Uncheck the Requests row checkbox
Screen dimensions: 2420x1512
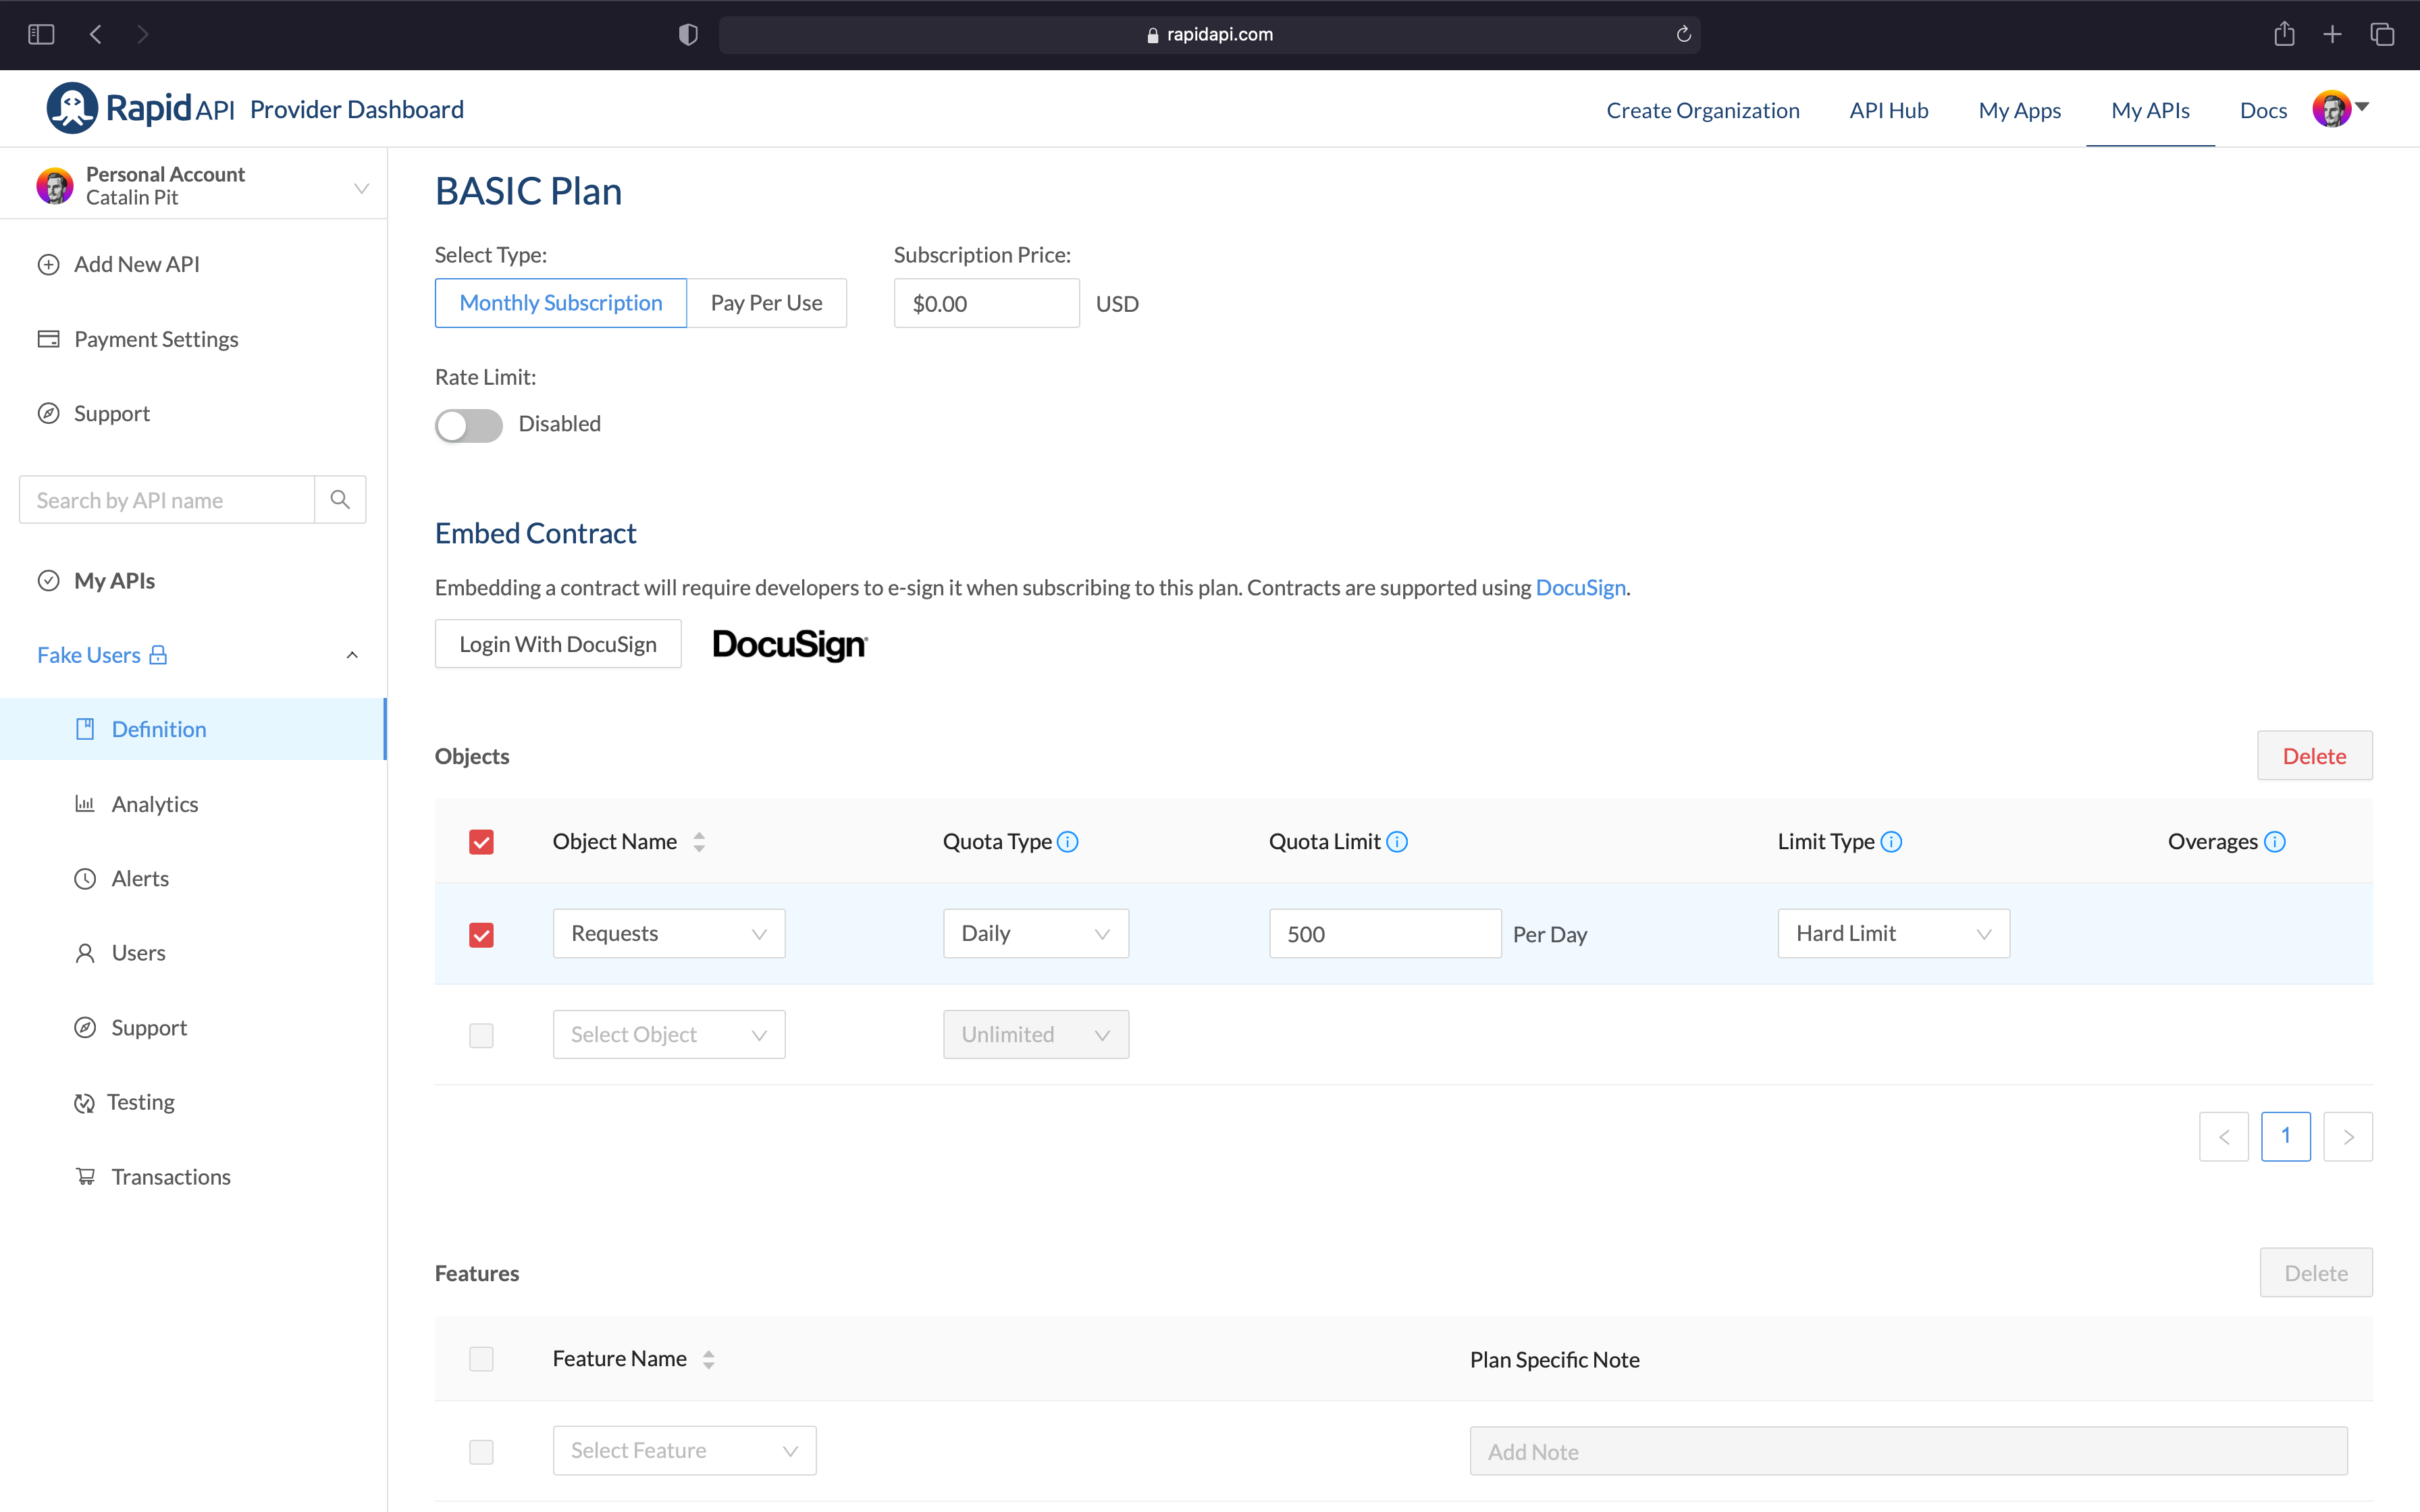[481, 935]
